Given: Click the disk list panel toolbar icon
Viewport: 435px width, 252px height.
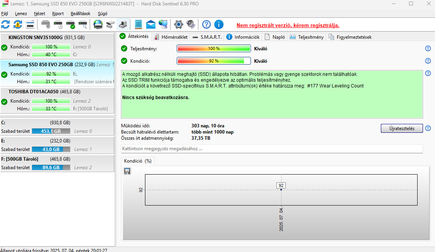Looking at the screenshot, I should click(30, 24).
